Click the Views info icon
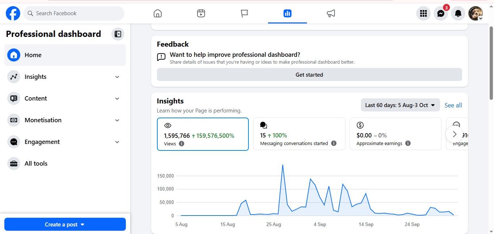Image resolution: width=494 pixels, height=234 pixels. pyautogui.click(x=182, y=144)
